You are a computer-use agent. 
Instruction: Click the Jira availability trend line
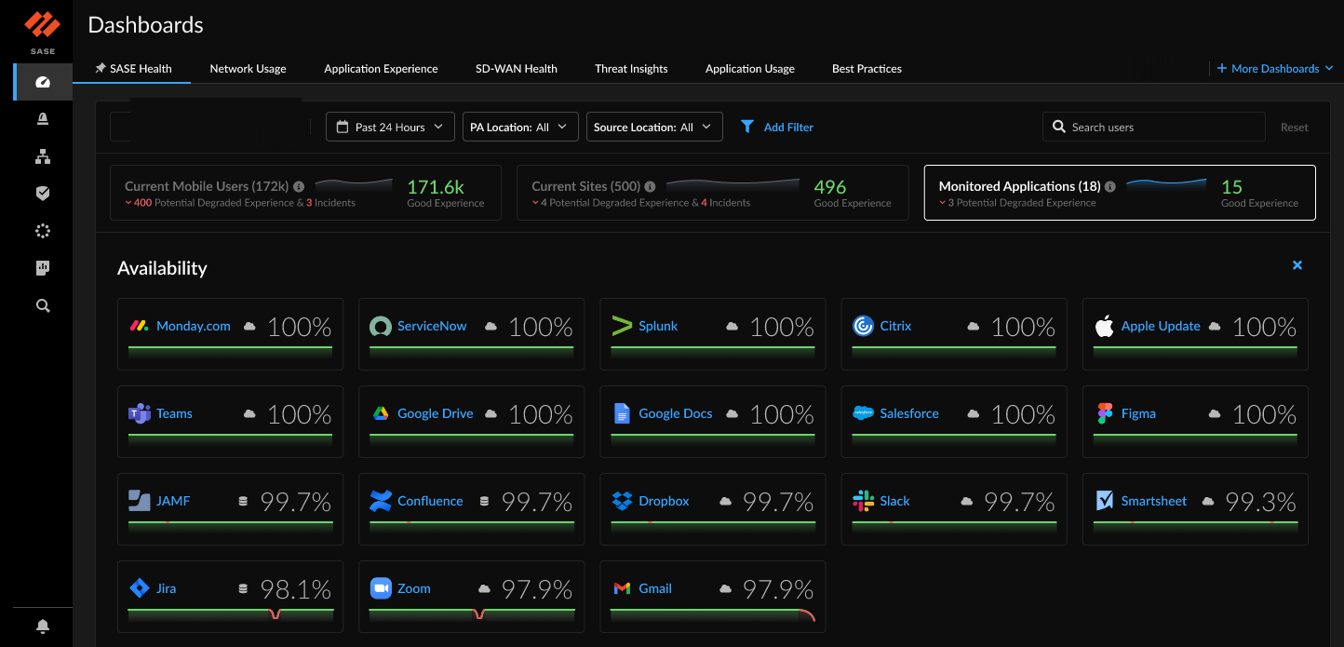coord(230,612)
